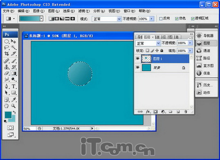This screenshot has height=160, width=220.
Task: Open the 选择 menu
Action: point(69,11)
